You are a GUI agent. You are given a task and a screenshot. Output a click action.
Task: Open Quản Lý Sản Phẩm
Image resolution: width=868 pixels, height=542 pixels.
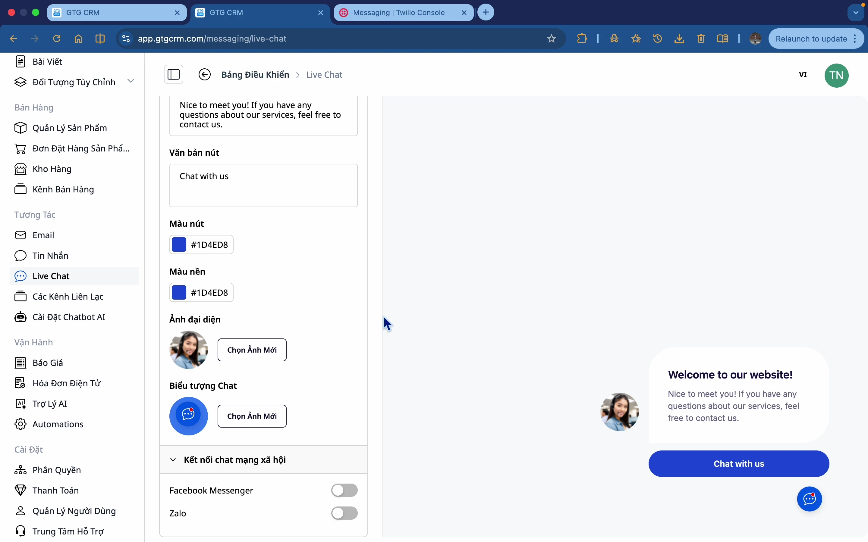[x=70, y=128]
